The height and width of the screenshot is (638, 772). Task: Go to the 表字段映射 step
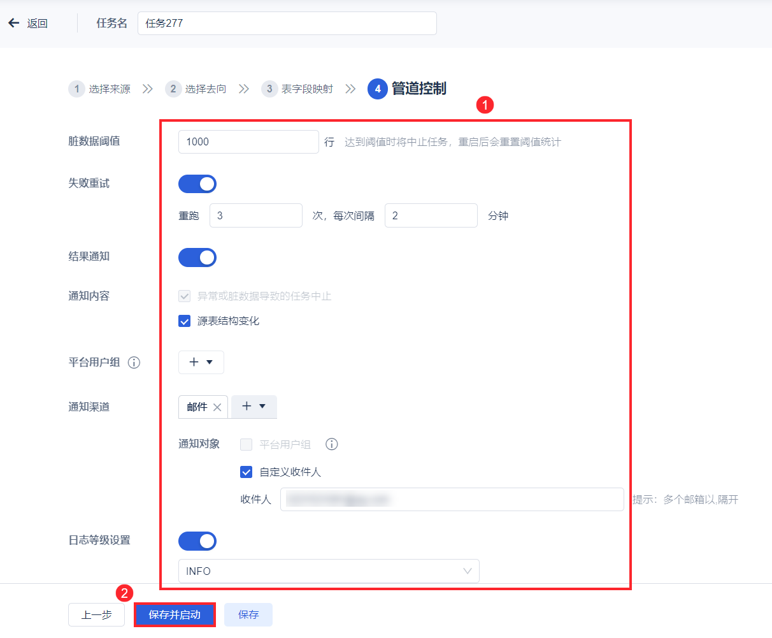tap(307, 89)
